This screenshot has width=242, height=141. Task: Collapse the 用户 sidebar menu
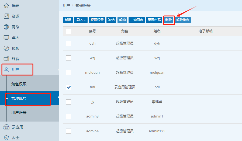coord(18,70)
